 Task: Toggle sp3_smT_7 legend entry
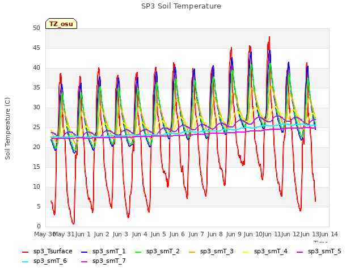pyautogui.click(x=103, y=261)
